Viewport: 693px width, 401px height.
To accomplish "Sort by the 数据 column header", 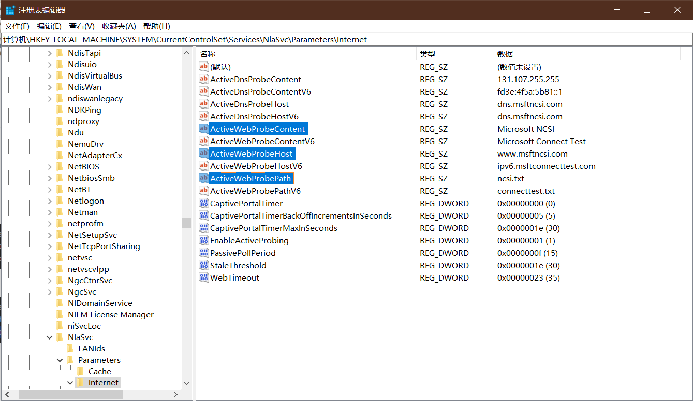I will [x=587, y=54].
